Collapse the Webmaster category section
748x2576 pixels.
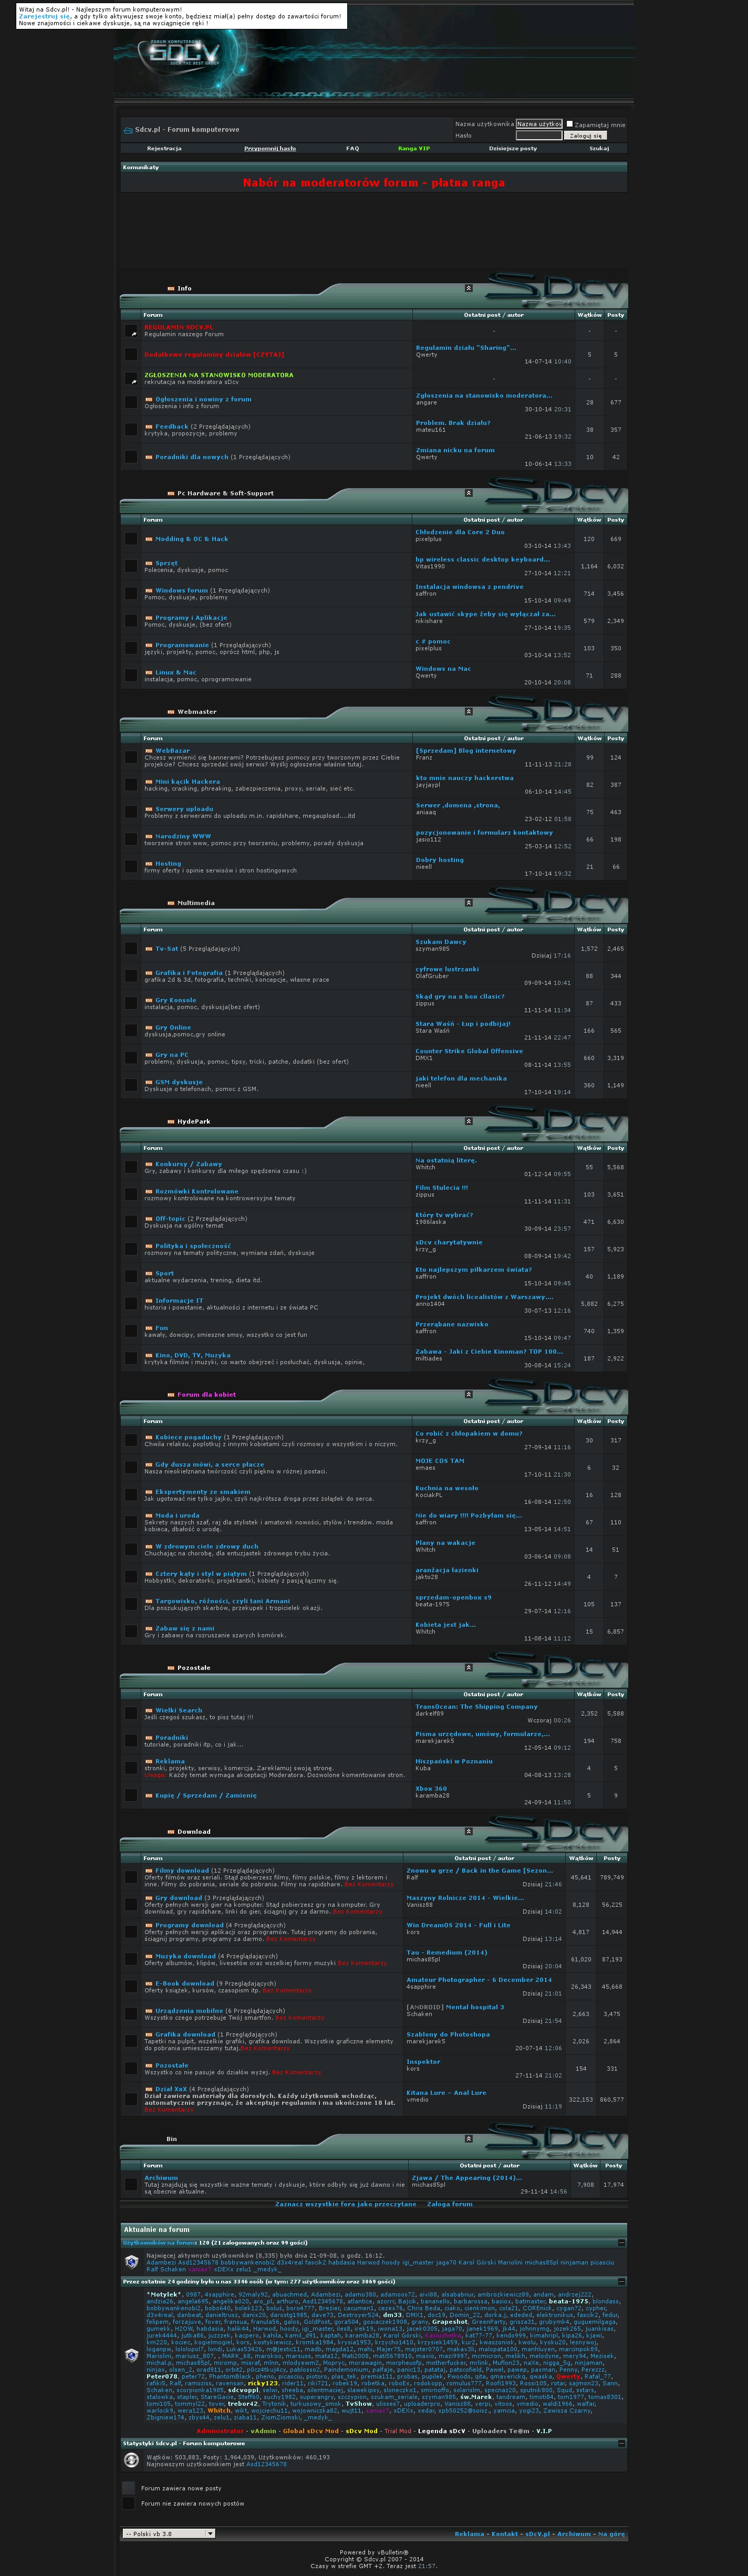pos(468,711)
